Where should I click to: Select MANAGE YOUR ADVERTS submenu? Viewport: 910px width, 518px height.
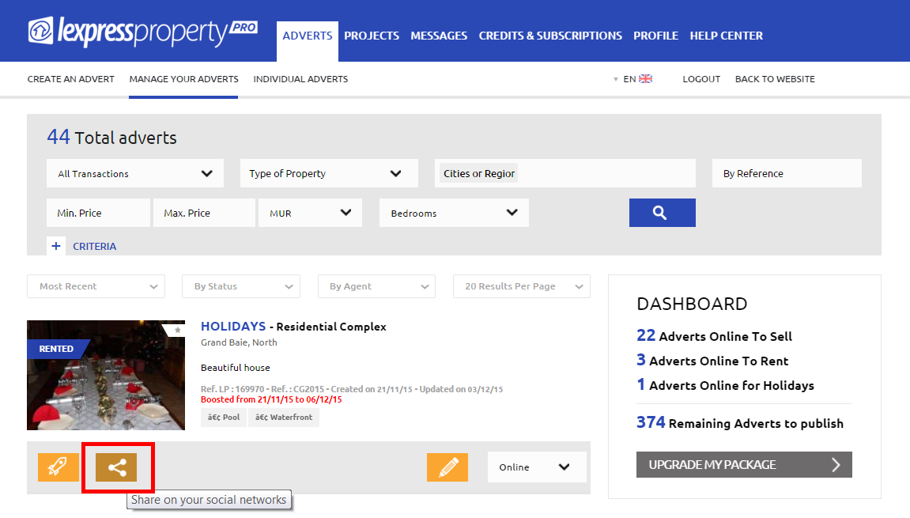[x=183, y=79]
